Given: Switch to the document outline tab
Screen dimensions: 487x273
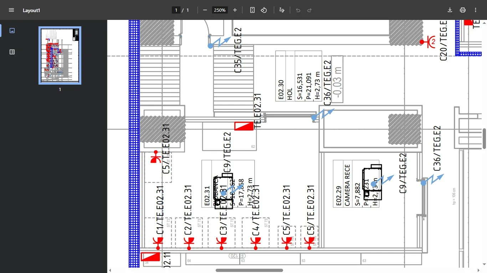Looking at the screenshot, I should point(12,52).
